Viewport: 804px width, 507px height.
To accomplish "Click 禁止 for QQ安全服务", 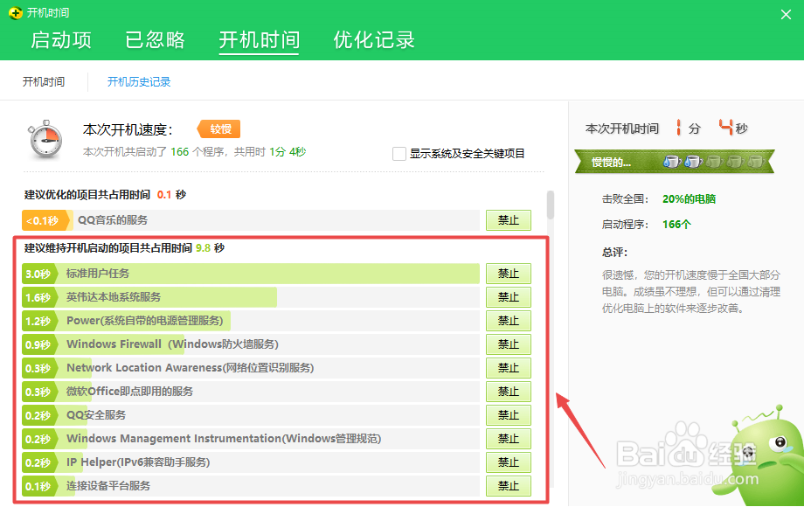I will 508,414.
